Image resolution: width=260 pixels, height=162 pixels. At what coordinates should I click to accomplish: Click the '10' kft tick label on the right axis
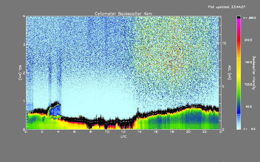point(224,43)
